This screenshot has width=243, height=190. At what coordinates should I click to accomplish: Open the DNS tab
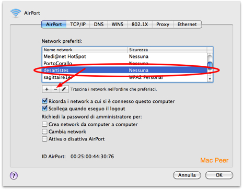[99, 25]
